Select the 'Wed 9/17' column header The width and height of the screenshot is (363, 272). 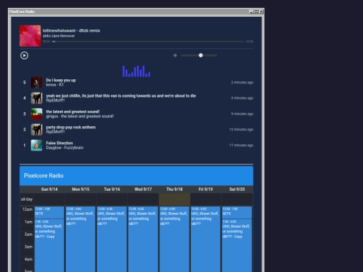[143, 189]
